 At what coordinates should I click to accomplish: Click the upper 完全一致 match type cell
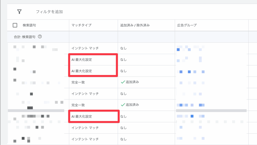78,82
